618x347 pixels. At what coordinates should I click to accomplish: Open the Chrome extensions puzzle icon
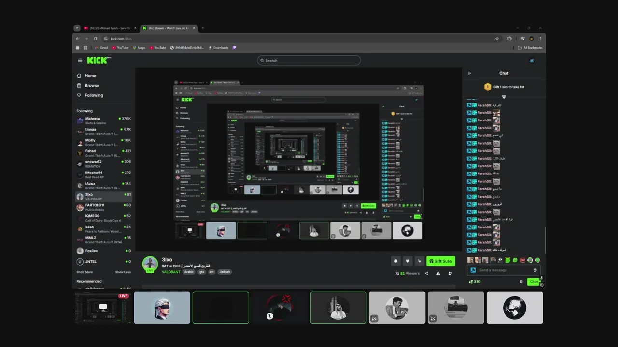[509, 39]
